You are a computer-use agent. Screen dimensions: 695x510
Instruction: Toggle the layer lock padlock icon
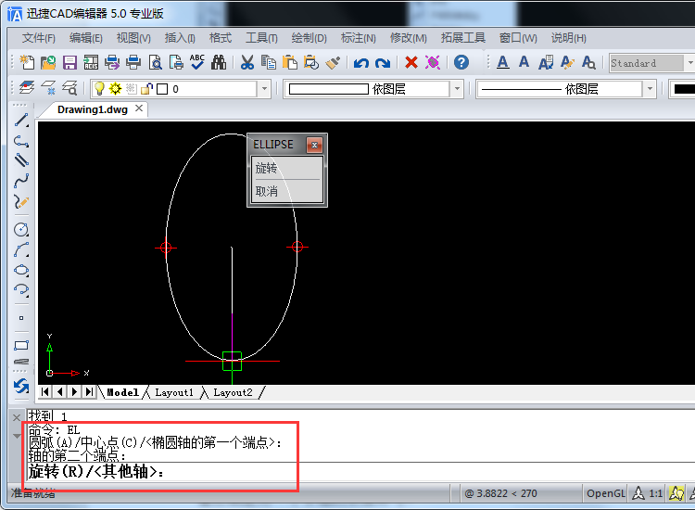(x=146, y=89)
